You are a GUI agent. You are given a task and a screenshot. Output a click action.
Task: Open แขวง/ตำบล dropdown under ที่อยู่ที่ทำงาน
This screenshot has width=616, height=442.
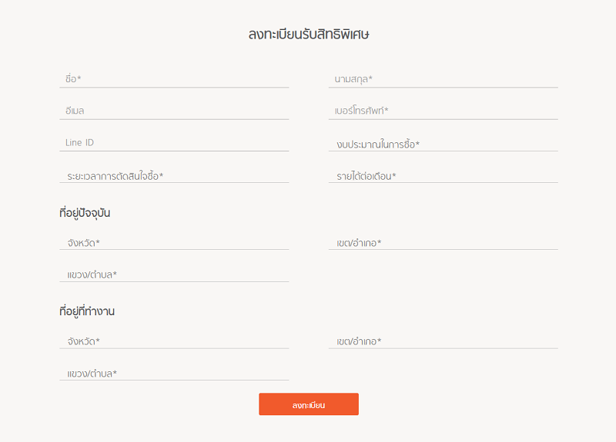(x=174, y=373)
